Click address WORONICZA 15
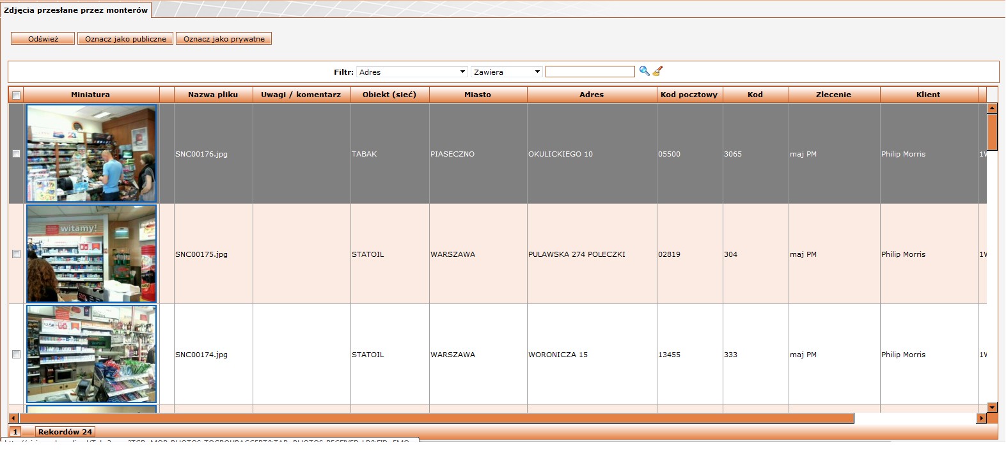This screenshot has height=453, width=1006. [x=558, y=355]
